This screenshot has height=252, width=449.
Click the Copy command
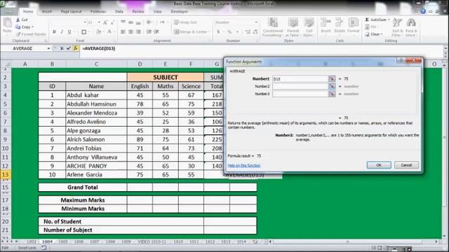23,27
